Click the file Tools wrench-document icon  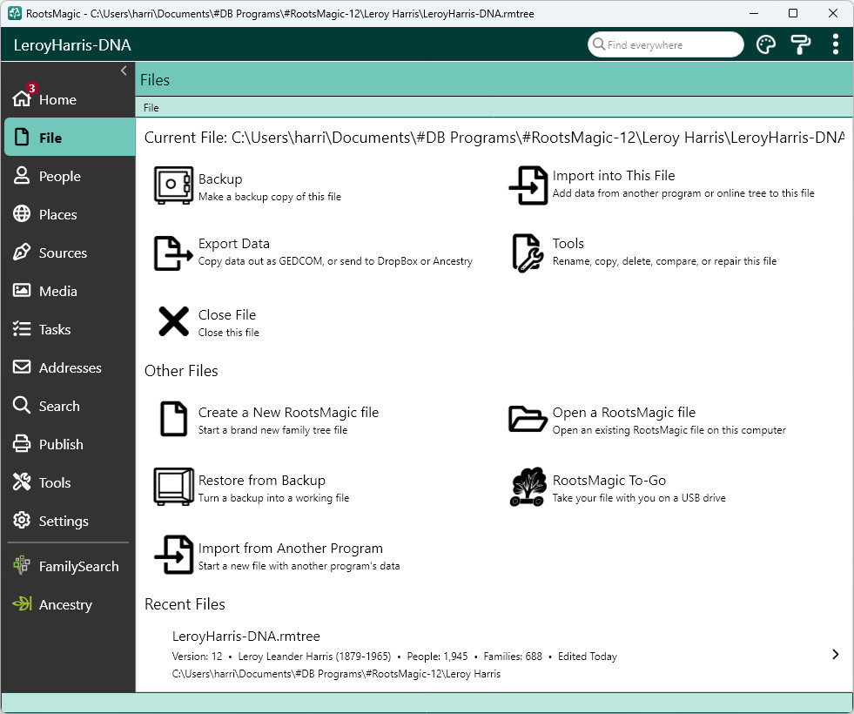pos(528,253)
